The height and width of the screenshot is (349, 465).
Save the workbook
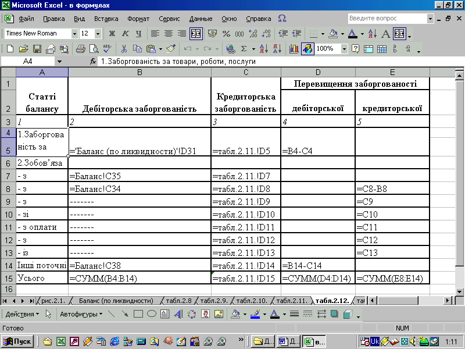tap(37, 49)
